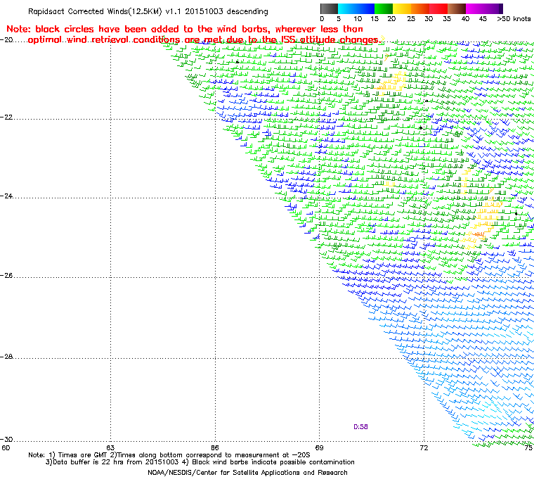Screen dimensions: 534x484
Task: Click the dark purple 45-50 knots segment
Action: pos(493,8)
